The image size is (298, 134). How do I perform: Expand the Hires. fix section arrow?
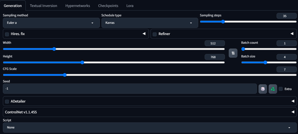(x=144, y=34)
